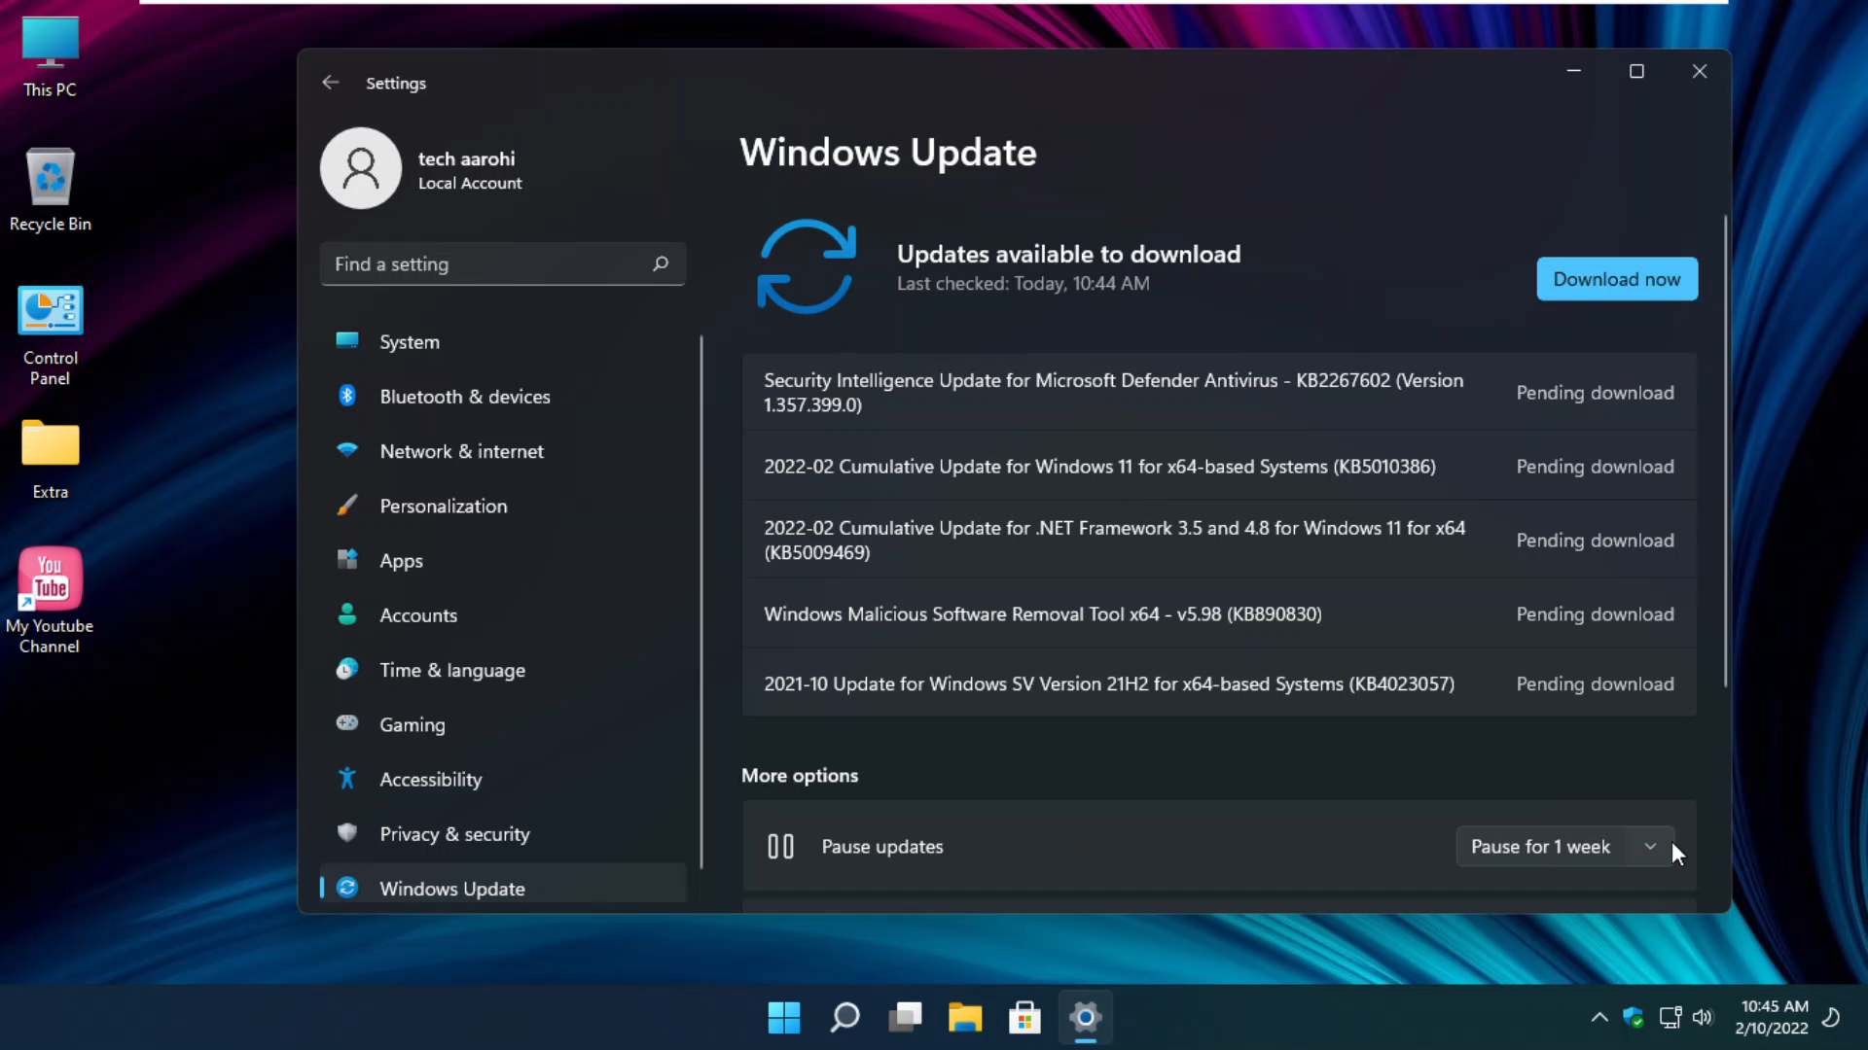Click the Cumulative Update KB5010386 row
Image resolution: width=1868 pixels, height=1050 pixels.
click(x=1219, y=467)
